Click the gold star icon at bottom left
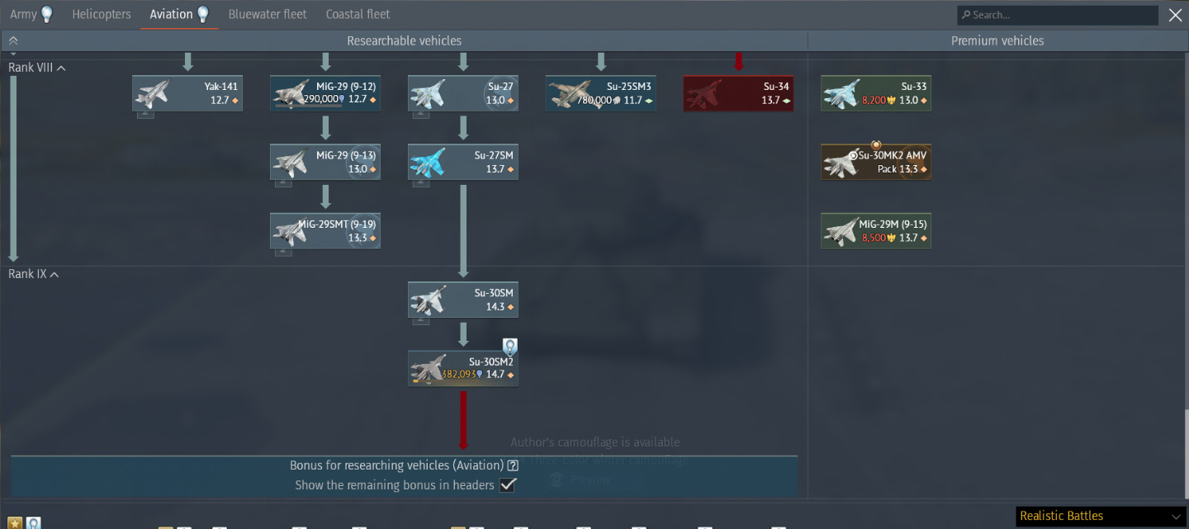 15,523
